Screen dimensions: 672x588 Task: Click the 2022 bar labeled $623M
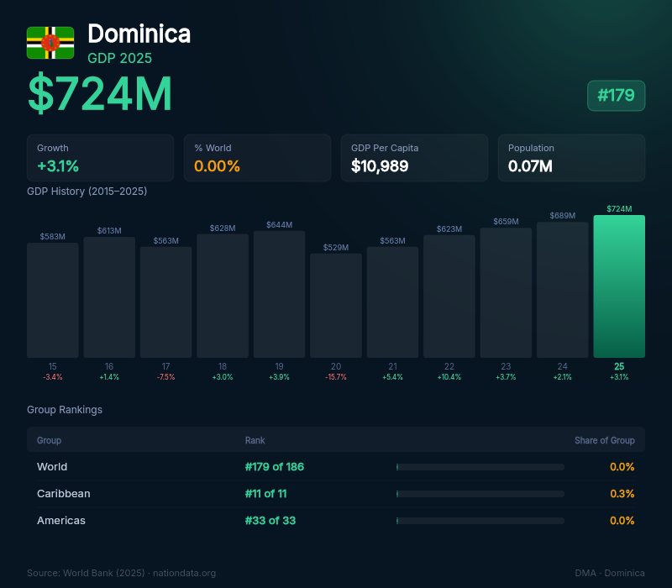(449, 297)
